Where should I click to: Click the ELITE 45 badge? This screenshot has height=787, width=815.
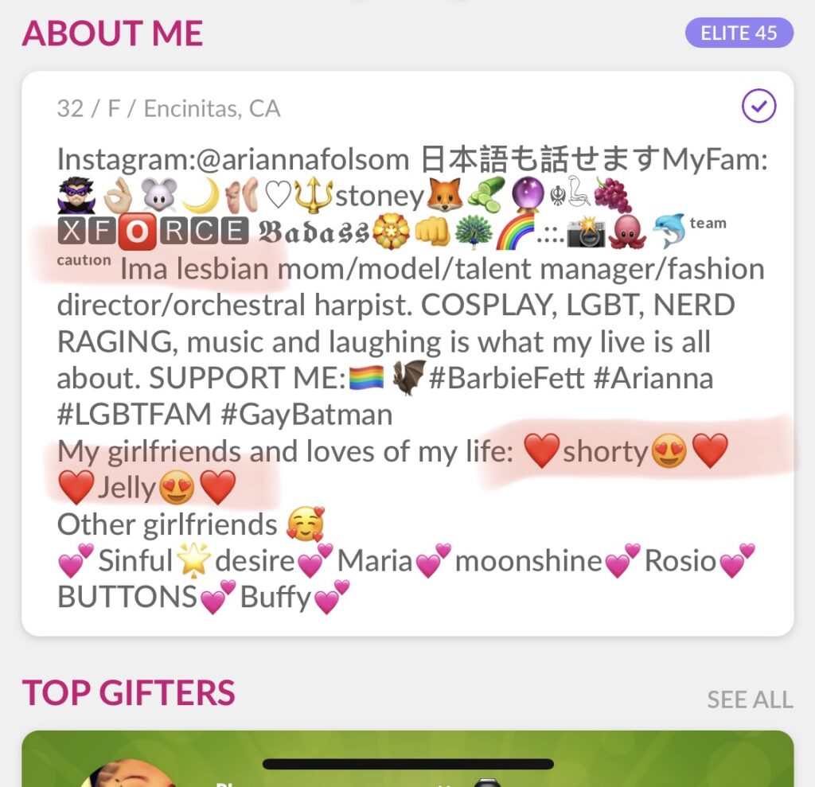(x=739, y=33)
